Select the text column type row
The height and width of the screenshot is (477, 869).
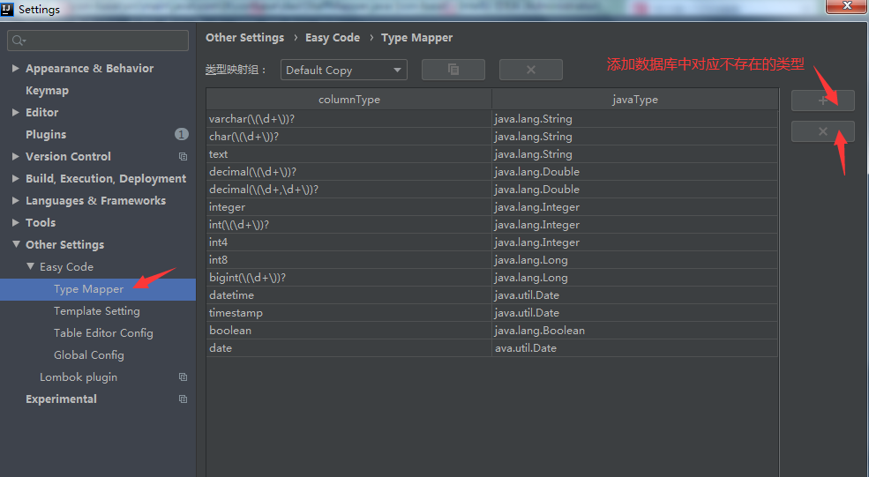tap(349, 154)
